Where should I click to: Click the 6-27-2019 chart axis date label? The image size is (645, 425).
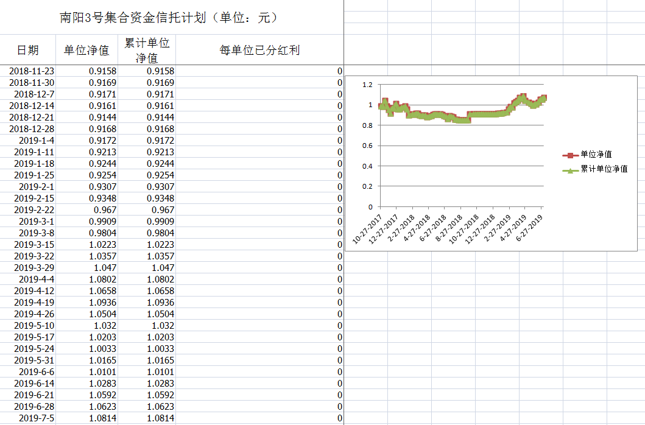click(x=529, y=228)
